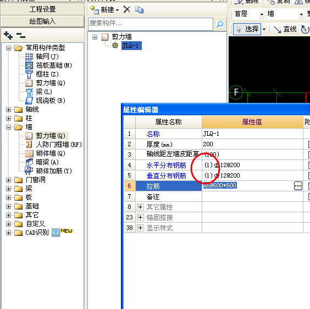Click the empty 备注 value cell
310x309 pixels.
click(252, 196)
